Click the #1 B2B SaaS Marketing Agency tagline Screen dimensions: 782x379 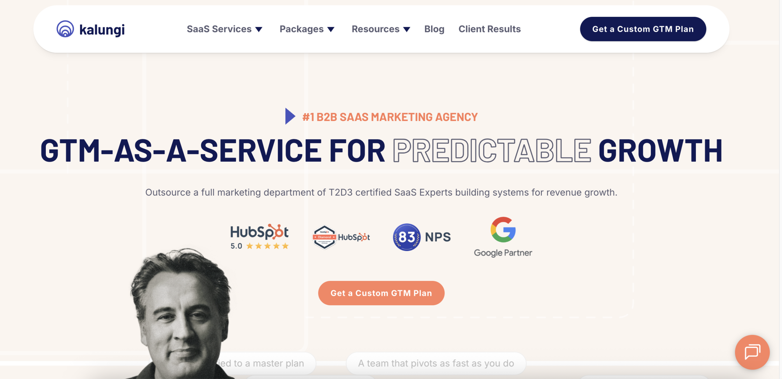(x=390, y=117)
